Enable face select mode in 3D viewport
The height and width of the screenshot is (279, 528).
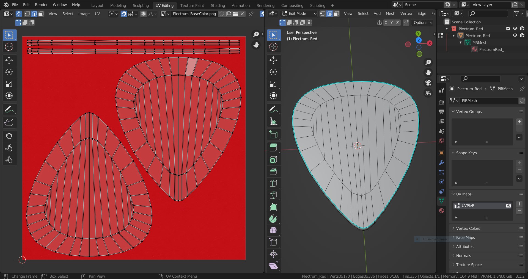click(336, 13)
